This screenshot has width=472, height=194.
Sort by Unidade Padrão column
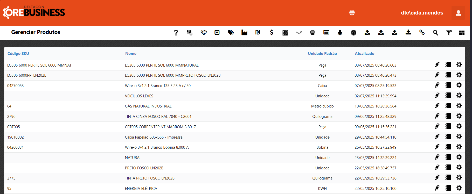click(322, 54)
